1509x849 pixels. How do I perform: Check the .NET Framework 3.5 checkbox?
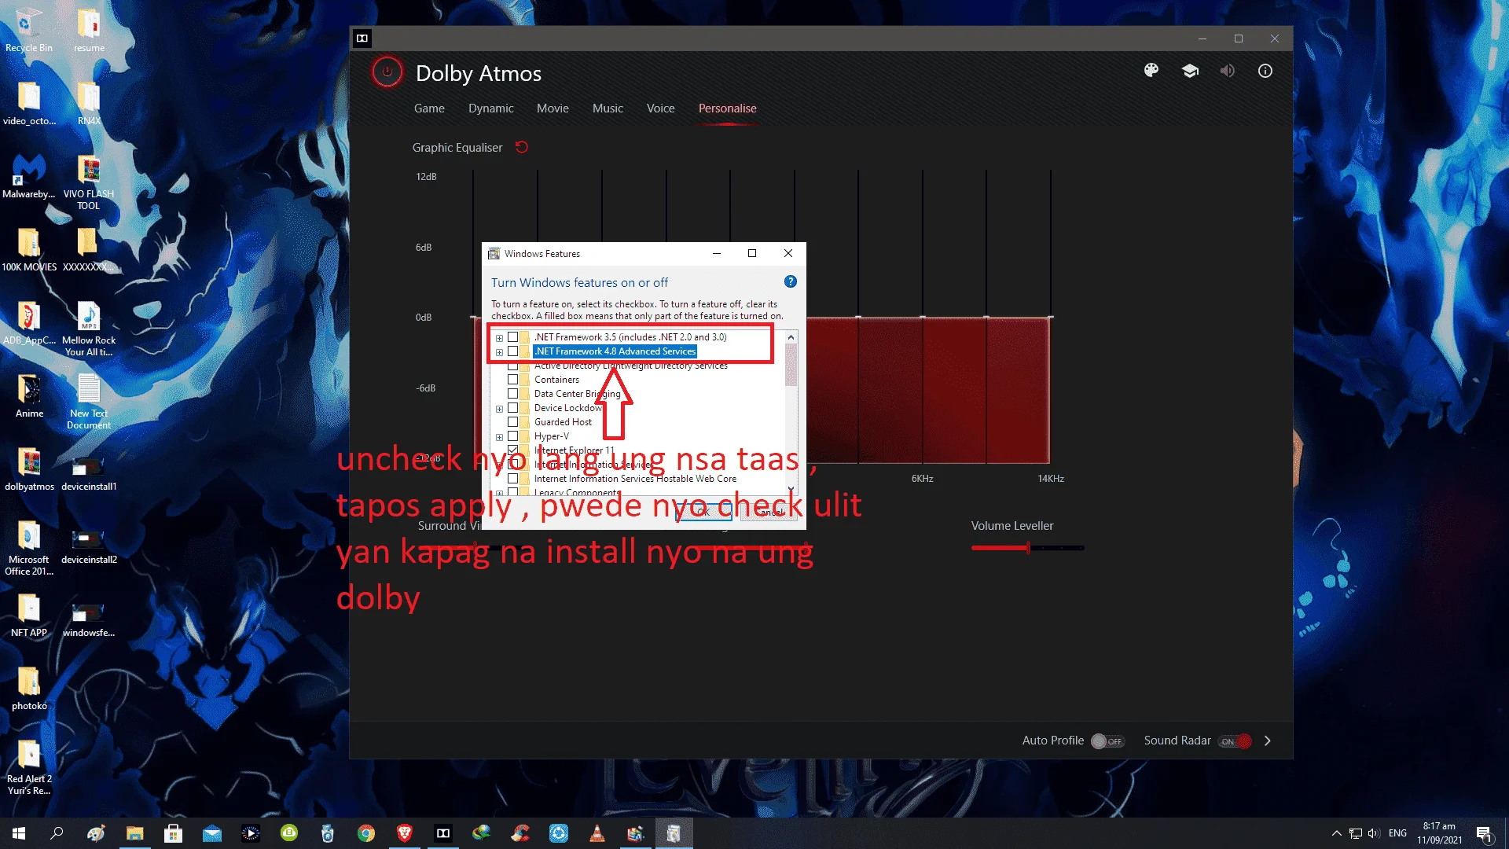[512, 337]
